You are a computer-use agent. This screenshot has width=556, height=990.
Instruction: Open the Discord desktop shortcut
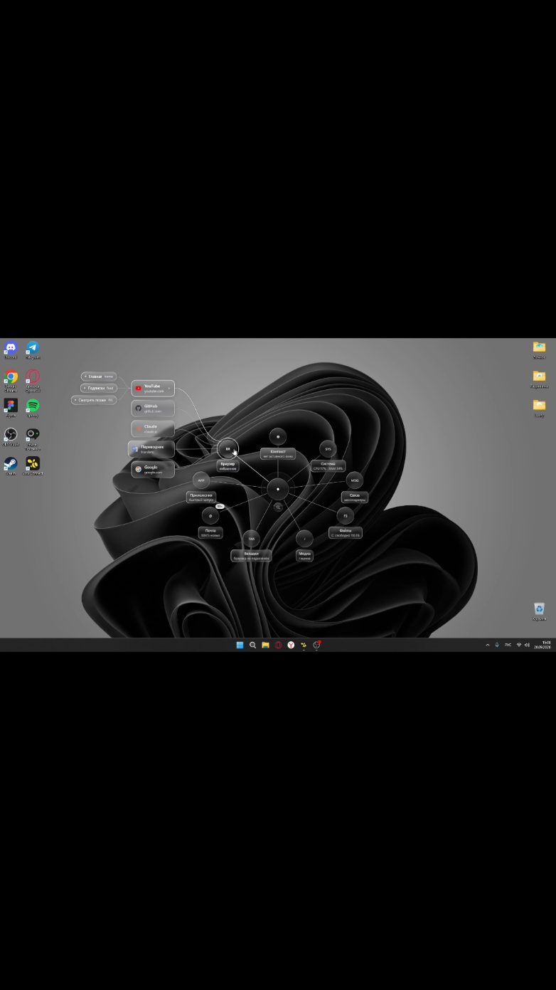(x=11, y=349)
